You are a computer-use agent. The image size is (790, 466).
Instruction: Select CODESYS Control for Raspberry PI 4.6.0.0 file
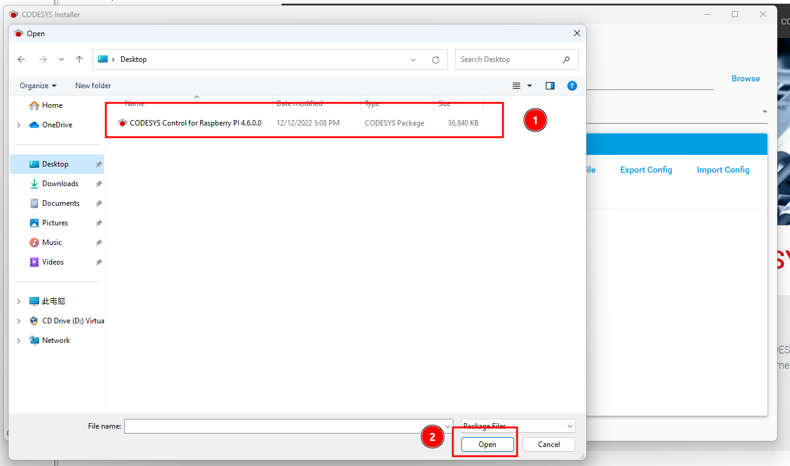(195, 122)
